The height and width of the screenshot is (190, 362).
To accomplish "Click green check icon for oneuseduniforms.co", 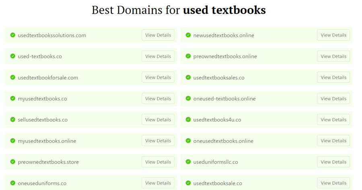I will point(13,183).
